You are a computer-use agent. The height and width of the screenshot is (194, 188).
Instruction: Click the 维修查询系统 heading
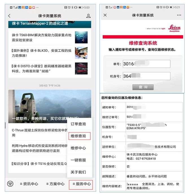[143, 43]
